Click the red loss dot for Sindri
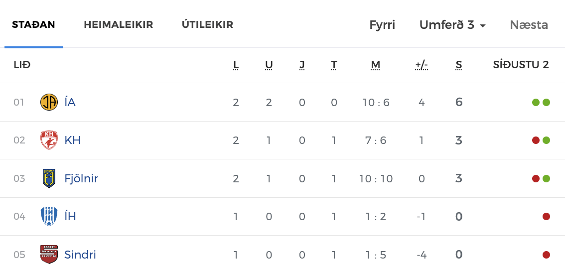The image size is (565, 272). pos(546,255)
